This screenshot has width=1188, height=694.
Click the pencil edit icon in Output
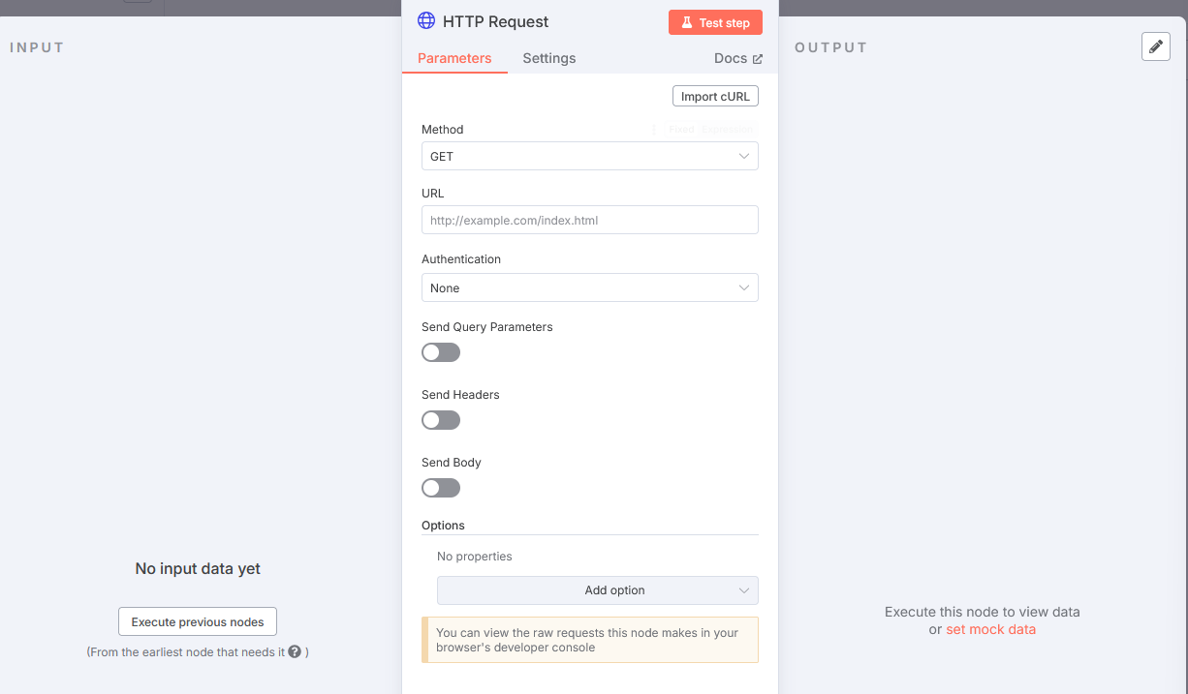pos(1156,46)
